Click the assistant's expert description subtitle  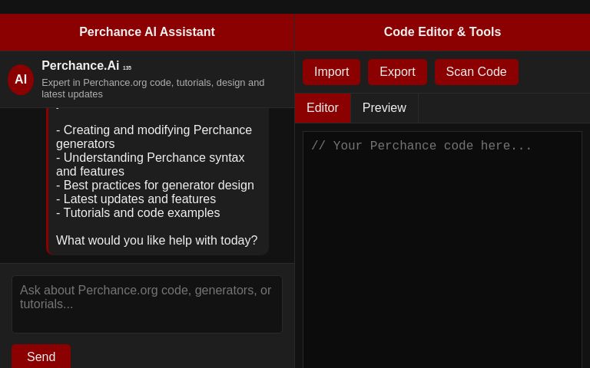[x=153, y=88]
